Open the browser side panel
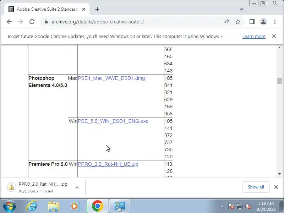This screenshot has height=213, width=284. click(x=252, y=22)
